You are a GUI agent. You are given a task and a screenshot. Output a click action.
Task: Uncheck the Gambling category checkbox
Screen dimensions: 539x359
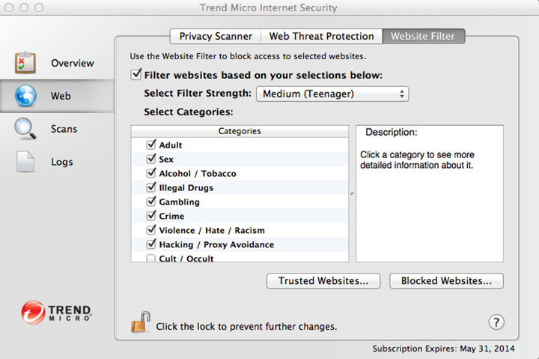point(151,202)
